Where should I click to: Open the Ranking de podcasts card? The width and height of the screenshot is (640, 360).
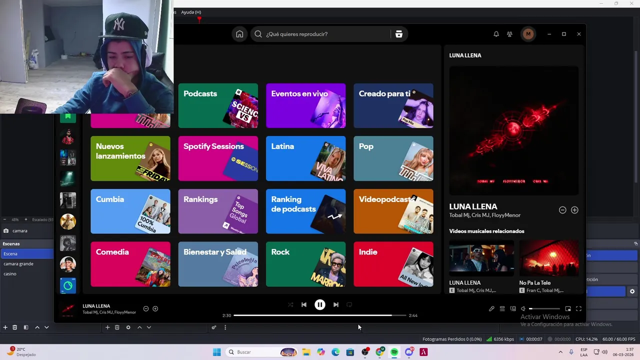pos(305,211)
